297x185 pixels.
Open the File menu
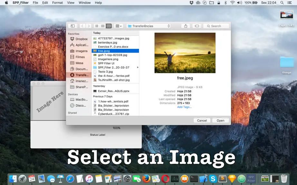(35, 3)
